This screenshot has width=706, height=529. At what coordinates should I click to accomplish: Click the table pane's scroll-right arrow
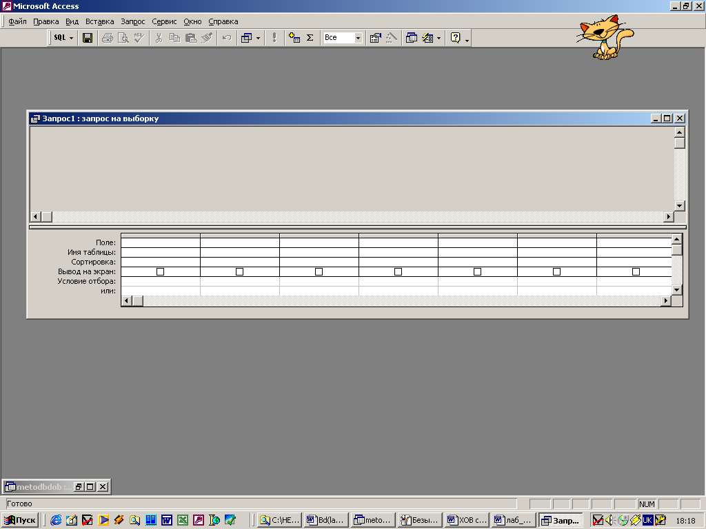point(669,217)
